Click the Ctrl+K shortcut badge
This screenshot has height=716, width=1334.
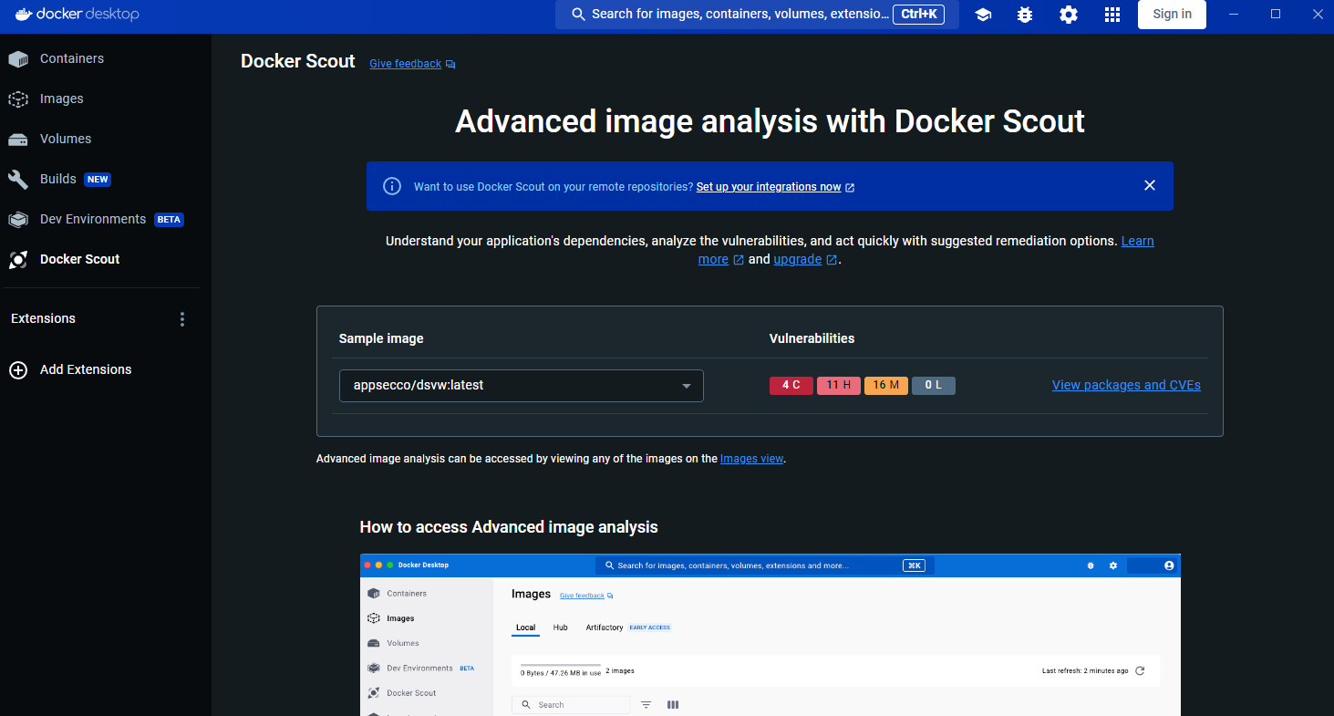tap(918, 15)
